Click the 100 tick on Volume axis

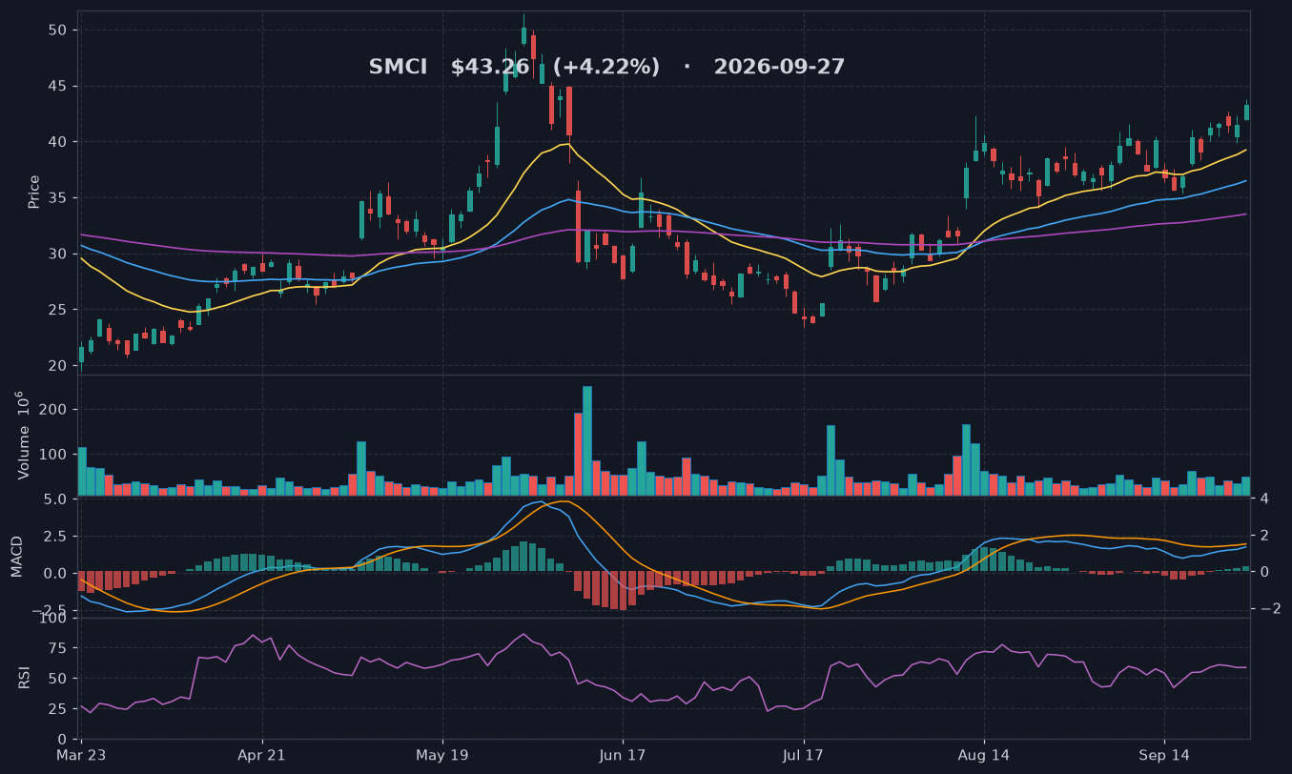click(53, 454)
